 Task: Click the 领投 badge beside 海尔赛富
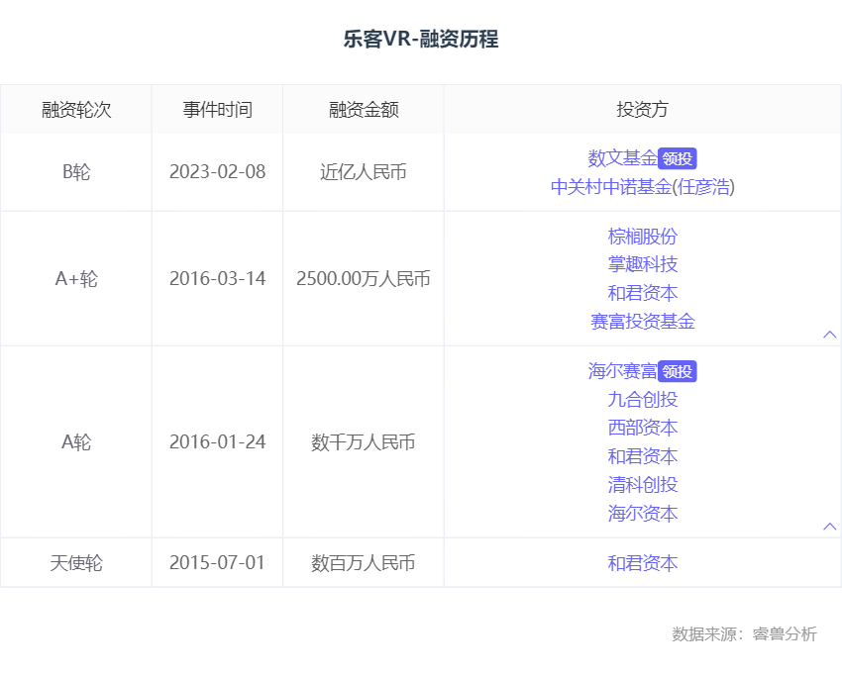[x=678, y=371]
